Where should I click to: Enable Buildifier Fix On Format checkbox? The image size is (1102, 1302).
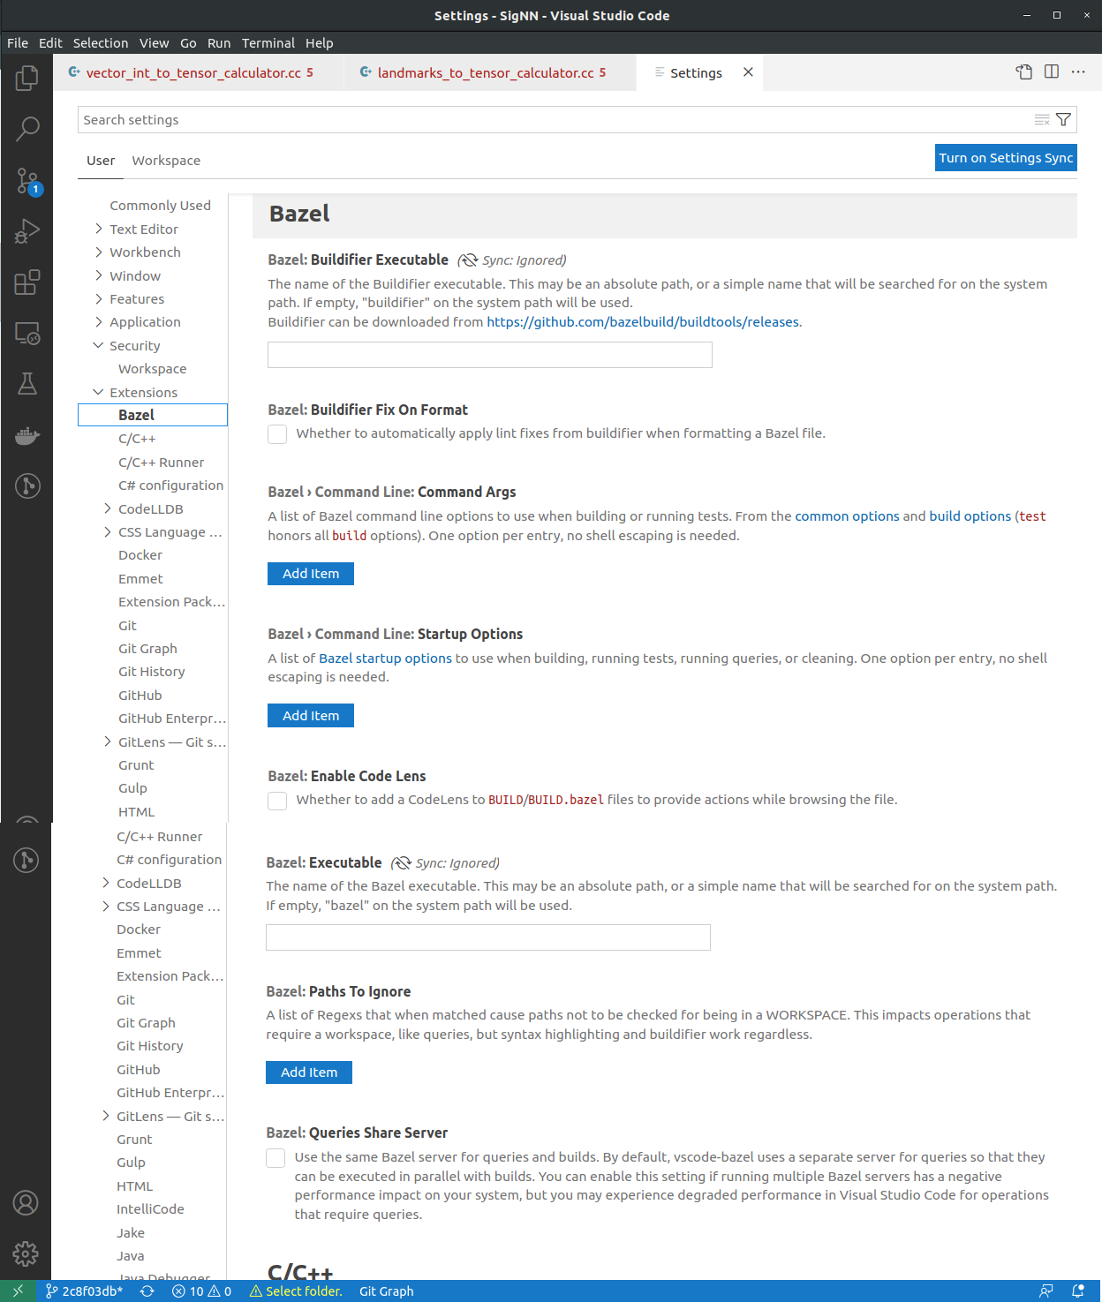(277, 434)
